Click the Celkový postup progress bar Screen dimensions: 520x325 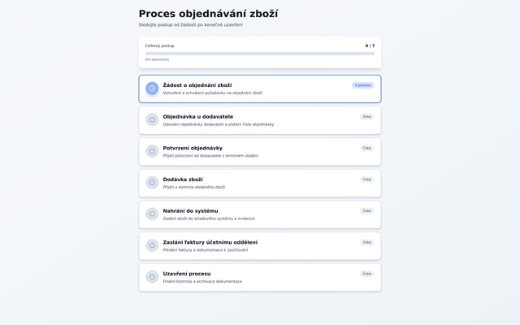pyautogui.click(x=260, y=54)
